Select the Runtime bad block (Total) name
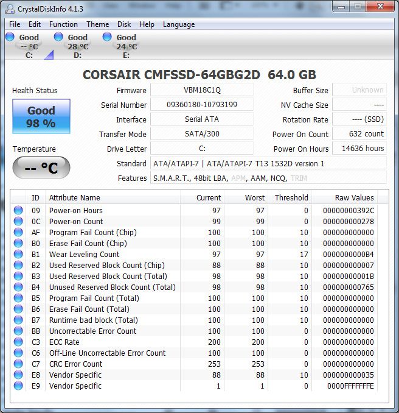Screen dimensions: 399x413 [94, 320]
